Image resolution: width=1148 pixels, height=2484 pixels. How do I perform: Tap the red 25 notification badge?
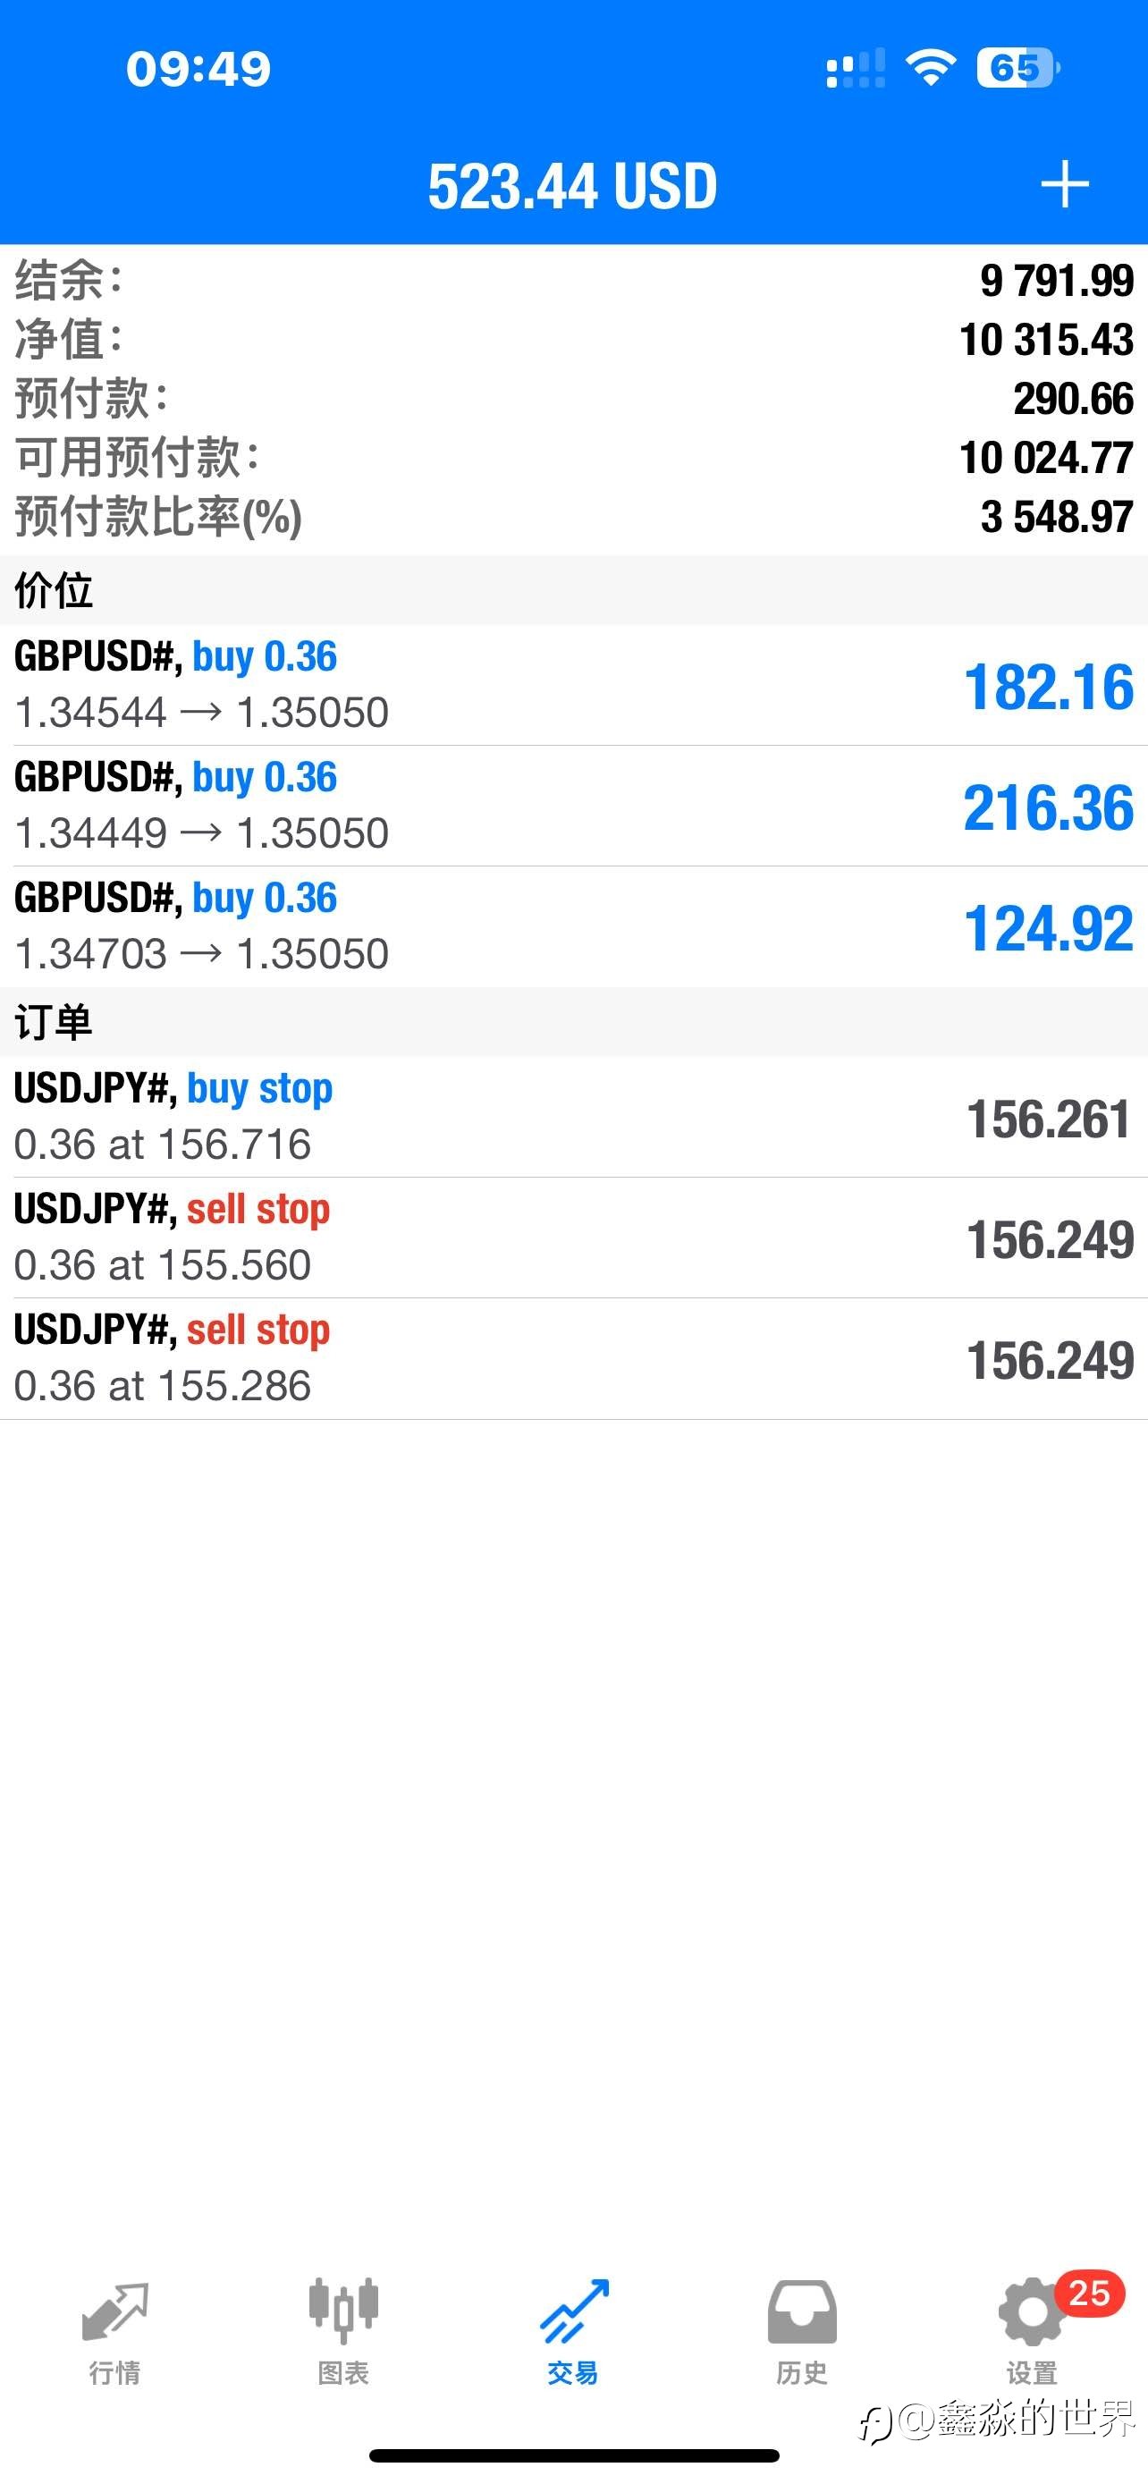coord(1089,2293)
